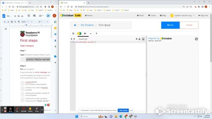Click the blue Save button
This screenshot has height=119, width=212.
170,25
